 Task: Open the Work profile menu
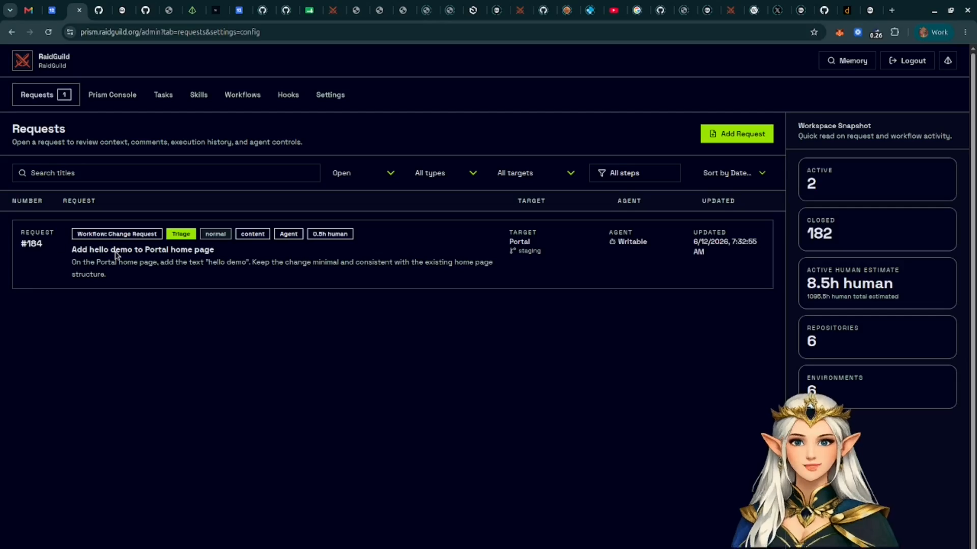click(934, 32)
